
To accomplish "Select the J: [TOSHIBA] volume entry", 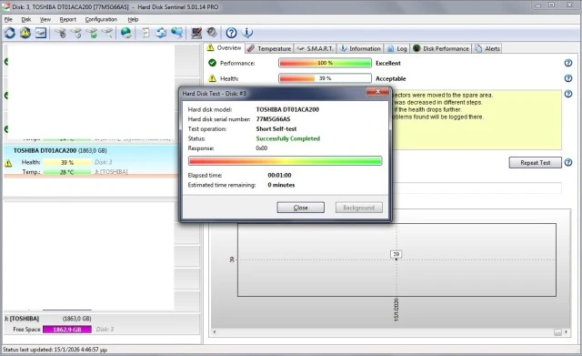I will tap(101, 323).
